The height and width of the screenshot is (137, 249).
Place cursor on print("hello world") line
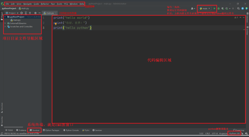pos(71,18)
